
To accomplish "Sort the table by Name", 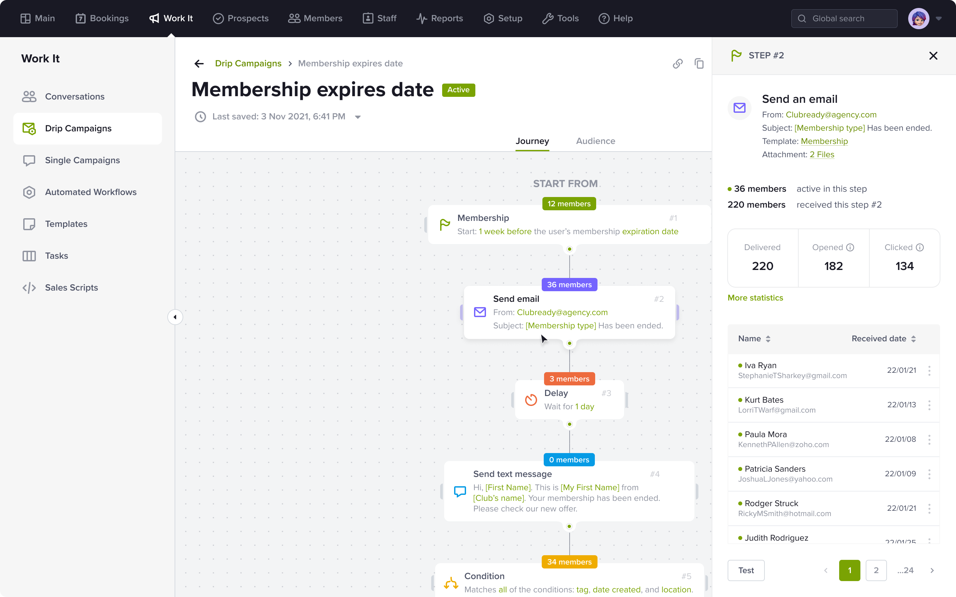I will click(768, 338).
